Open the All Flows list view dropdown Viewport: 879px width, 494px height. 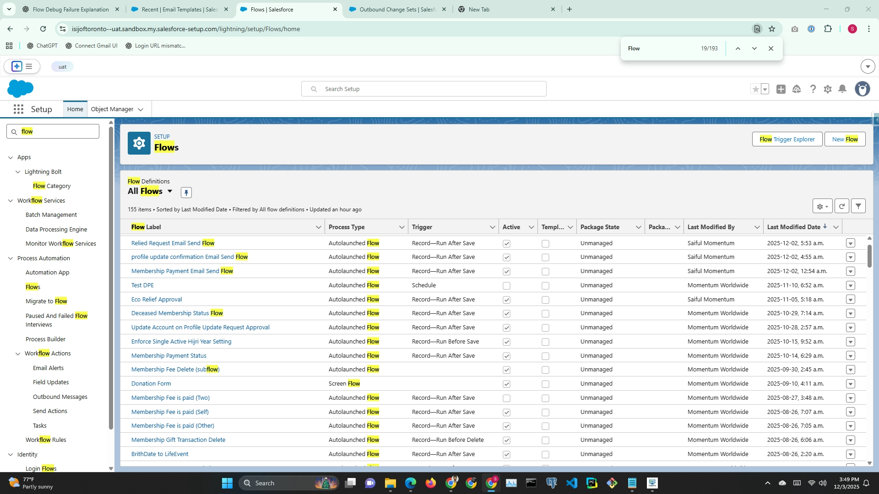pos(170,191)
